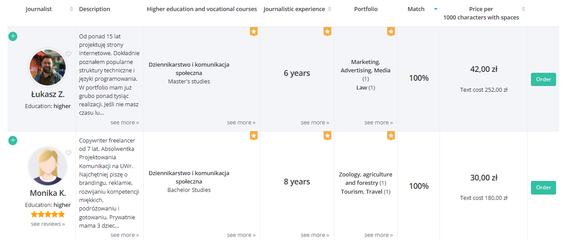Order text from Monika K.
568x240 pixels.
(543, 187)
